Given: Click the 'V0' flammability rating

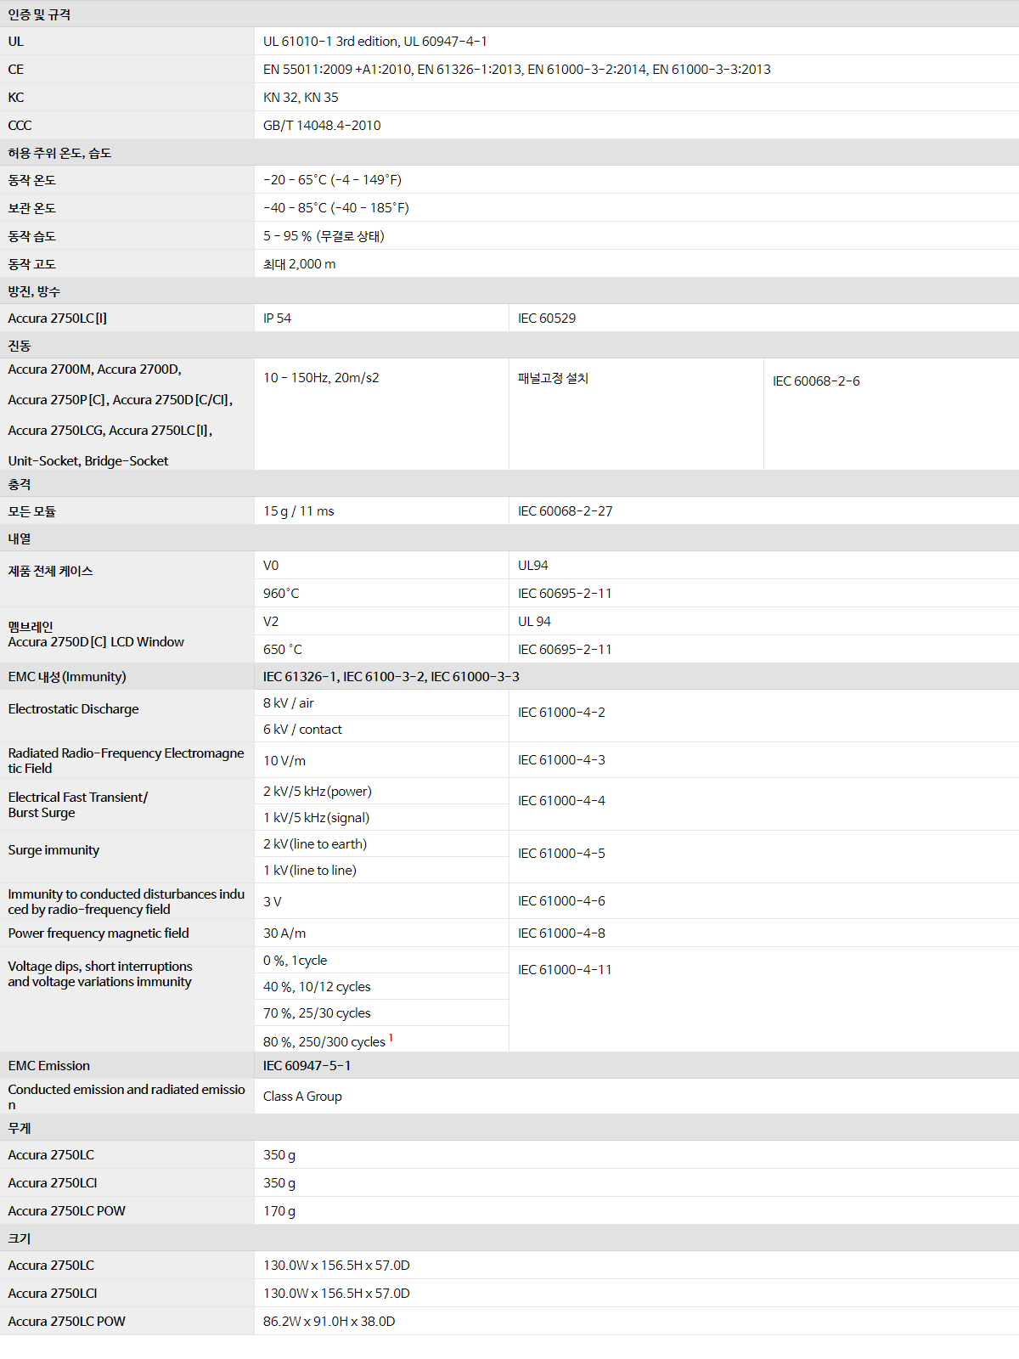Looking at the screenshot, I should [271, 566].
